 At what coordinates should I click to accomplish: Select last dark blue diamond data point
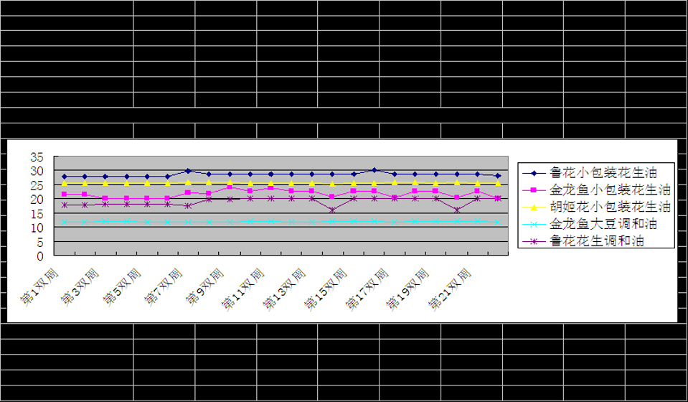[498, 176]
